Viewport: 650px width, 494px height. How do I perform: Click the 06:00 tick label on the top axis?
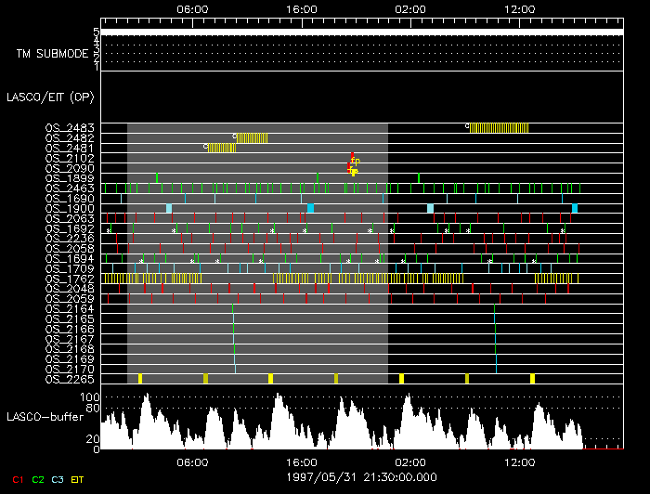(x=191, y=8)
